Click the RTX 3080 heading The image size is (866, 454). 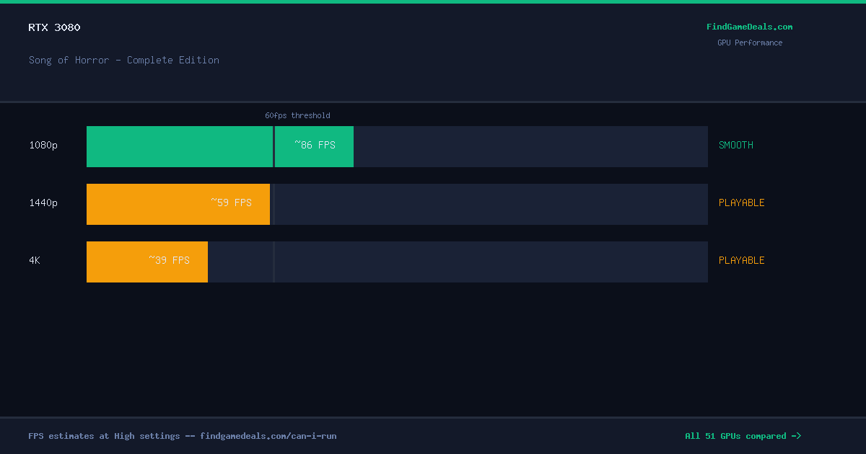pyautogui.click(x=54, y=27)
